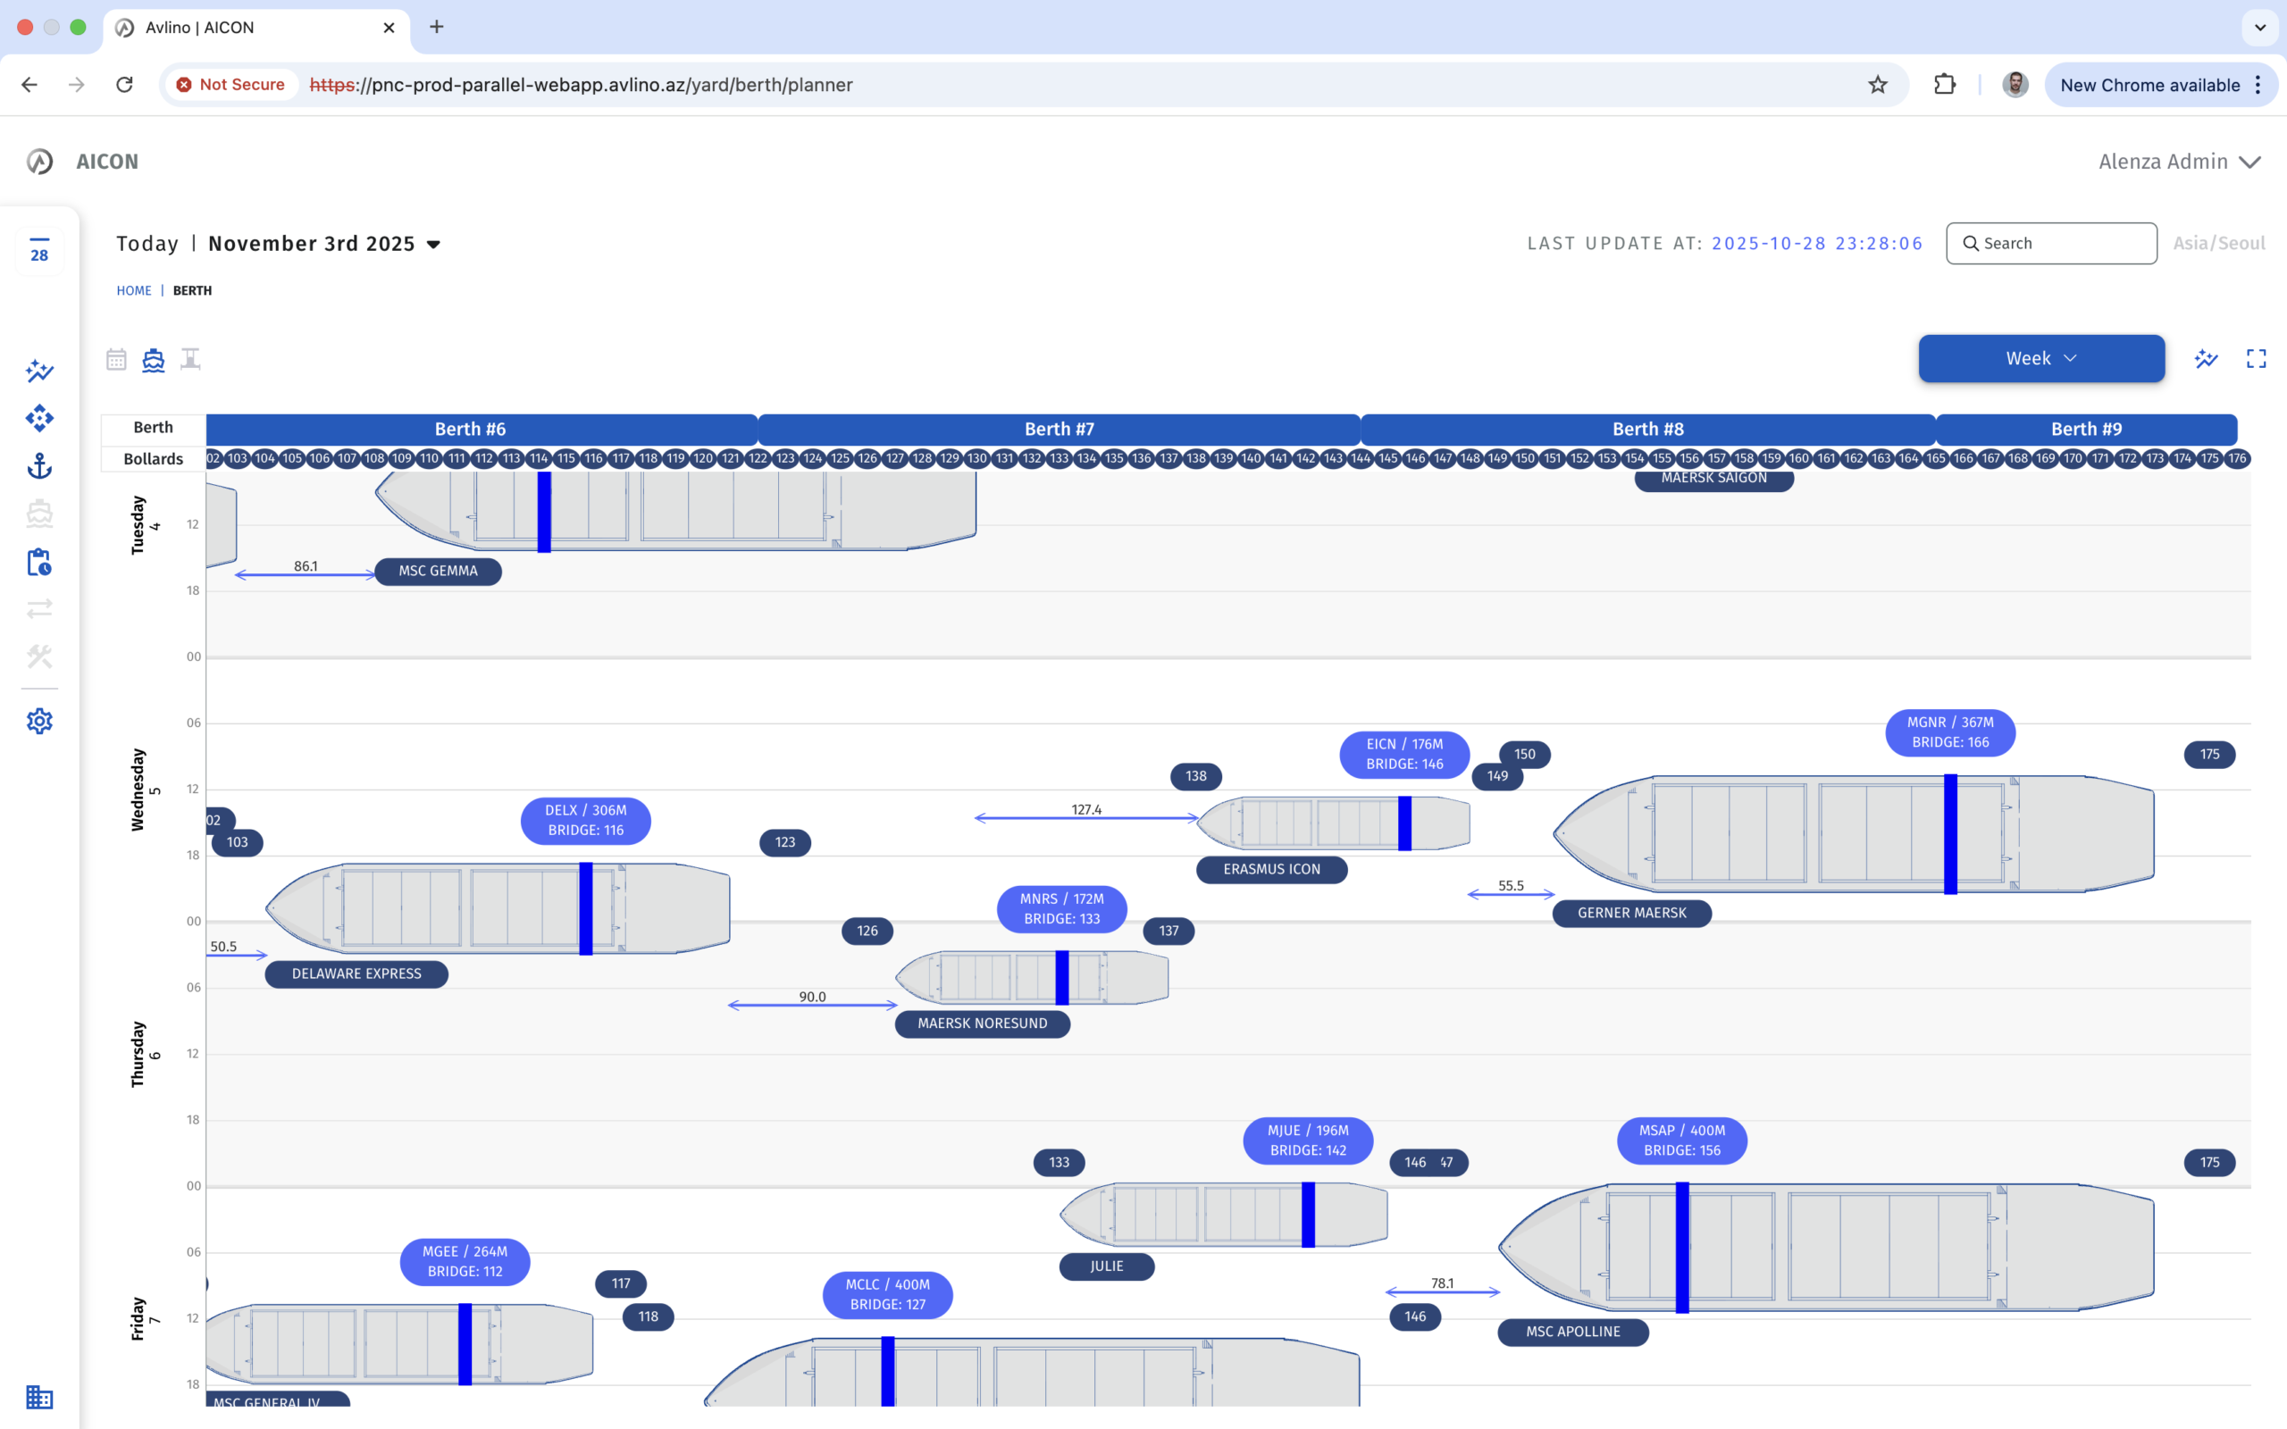
Task: Click the JULIE vessel label
Action: click(1107, 1266)
